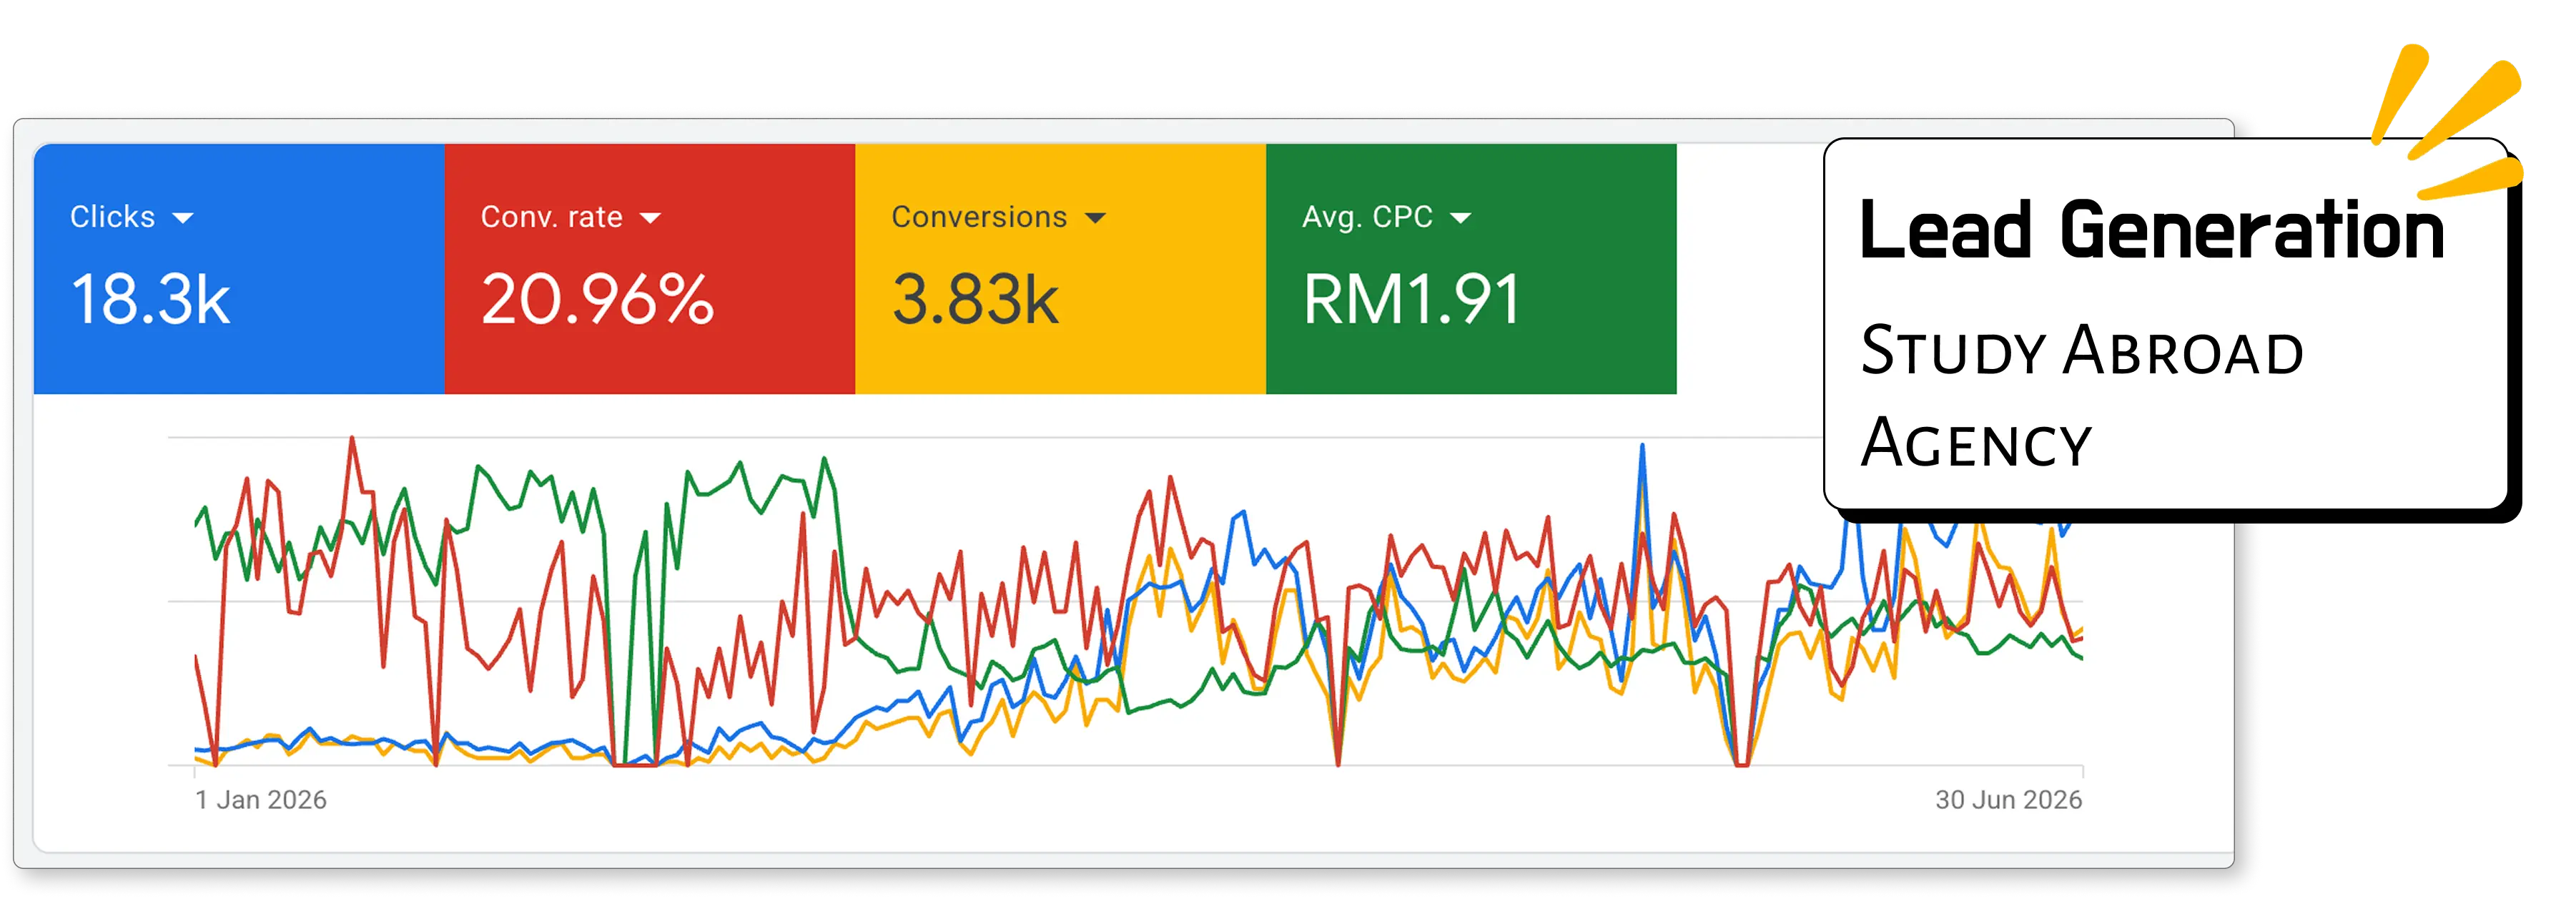
Task: Click the 1 Jan 2026 start date label
Action: coord(260,800)
